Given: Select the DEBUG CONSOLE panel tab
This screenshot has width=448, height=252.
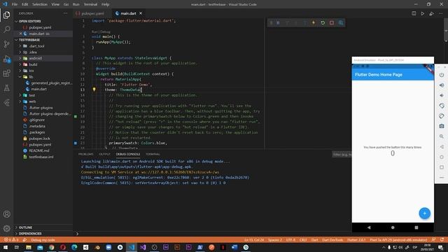Looking at the screenshot, I should pos(127,154).
